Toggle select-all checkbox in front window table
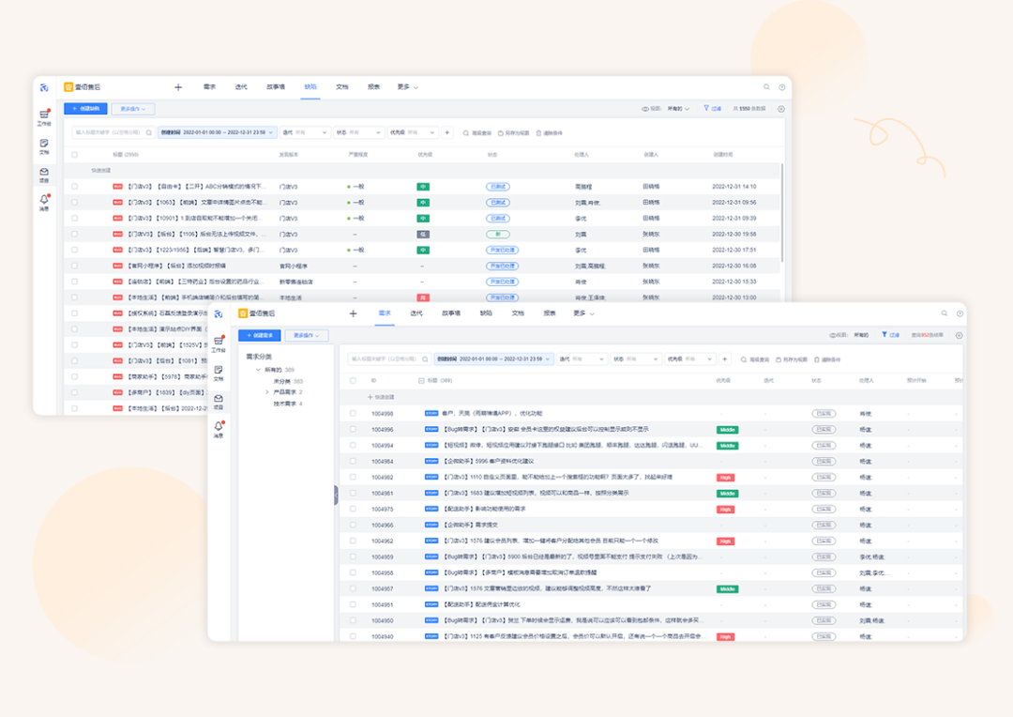Screen dimensions: 1013x717 [x=353, y=381]
